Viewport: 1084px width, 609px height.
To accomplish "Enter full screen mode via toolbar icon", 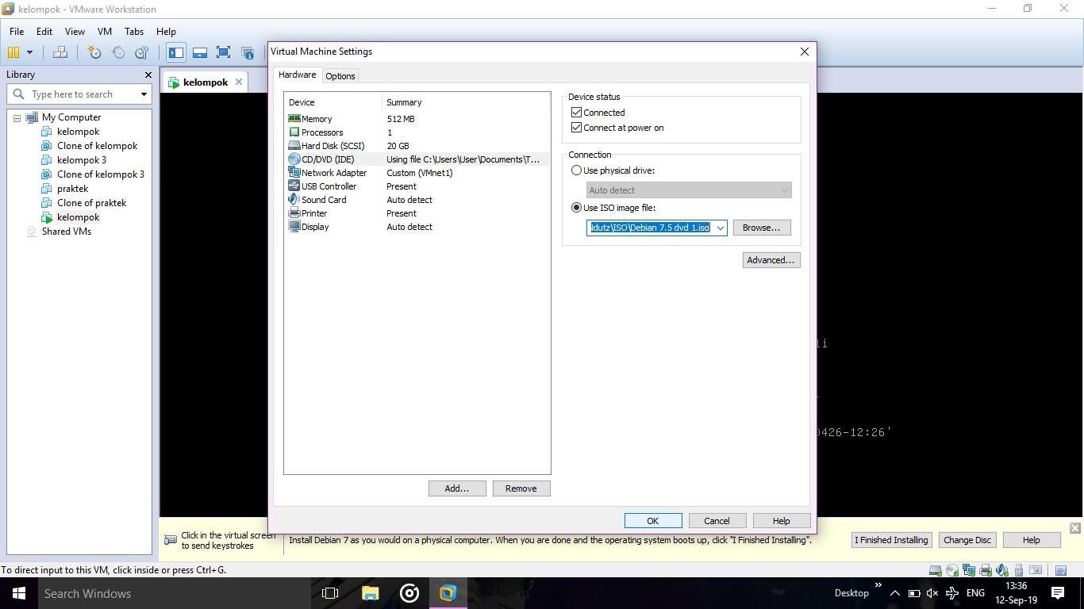I will coord(224,52).
